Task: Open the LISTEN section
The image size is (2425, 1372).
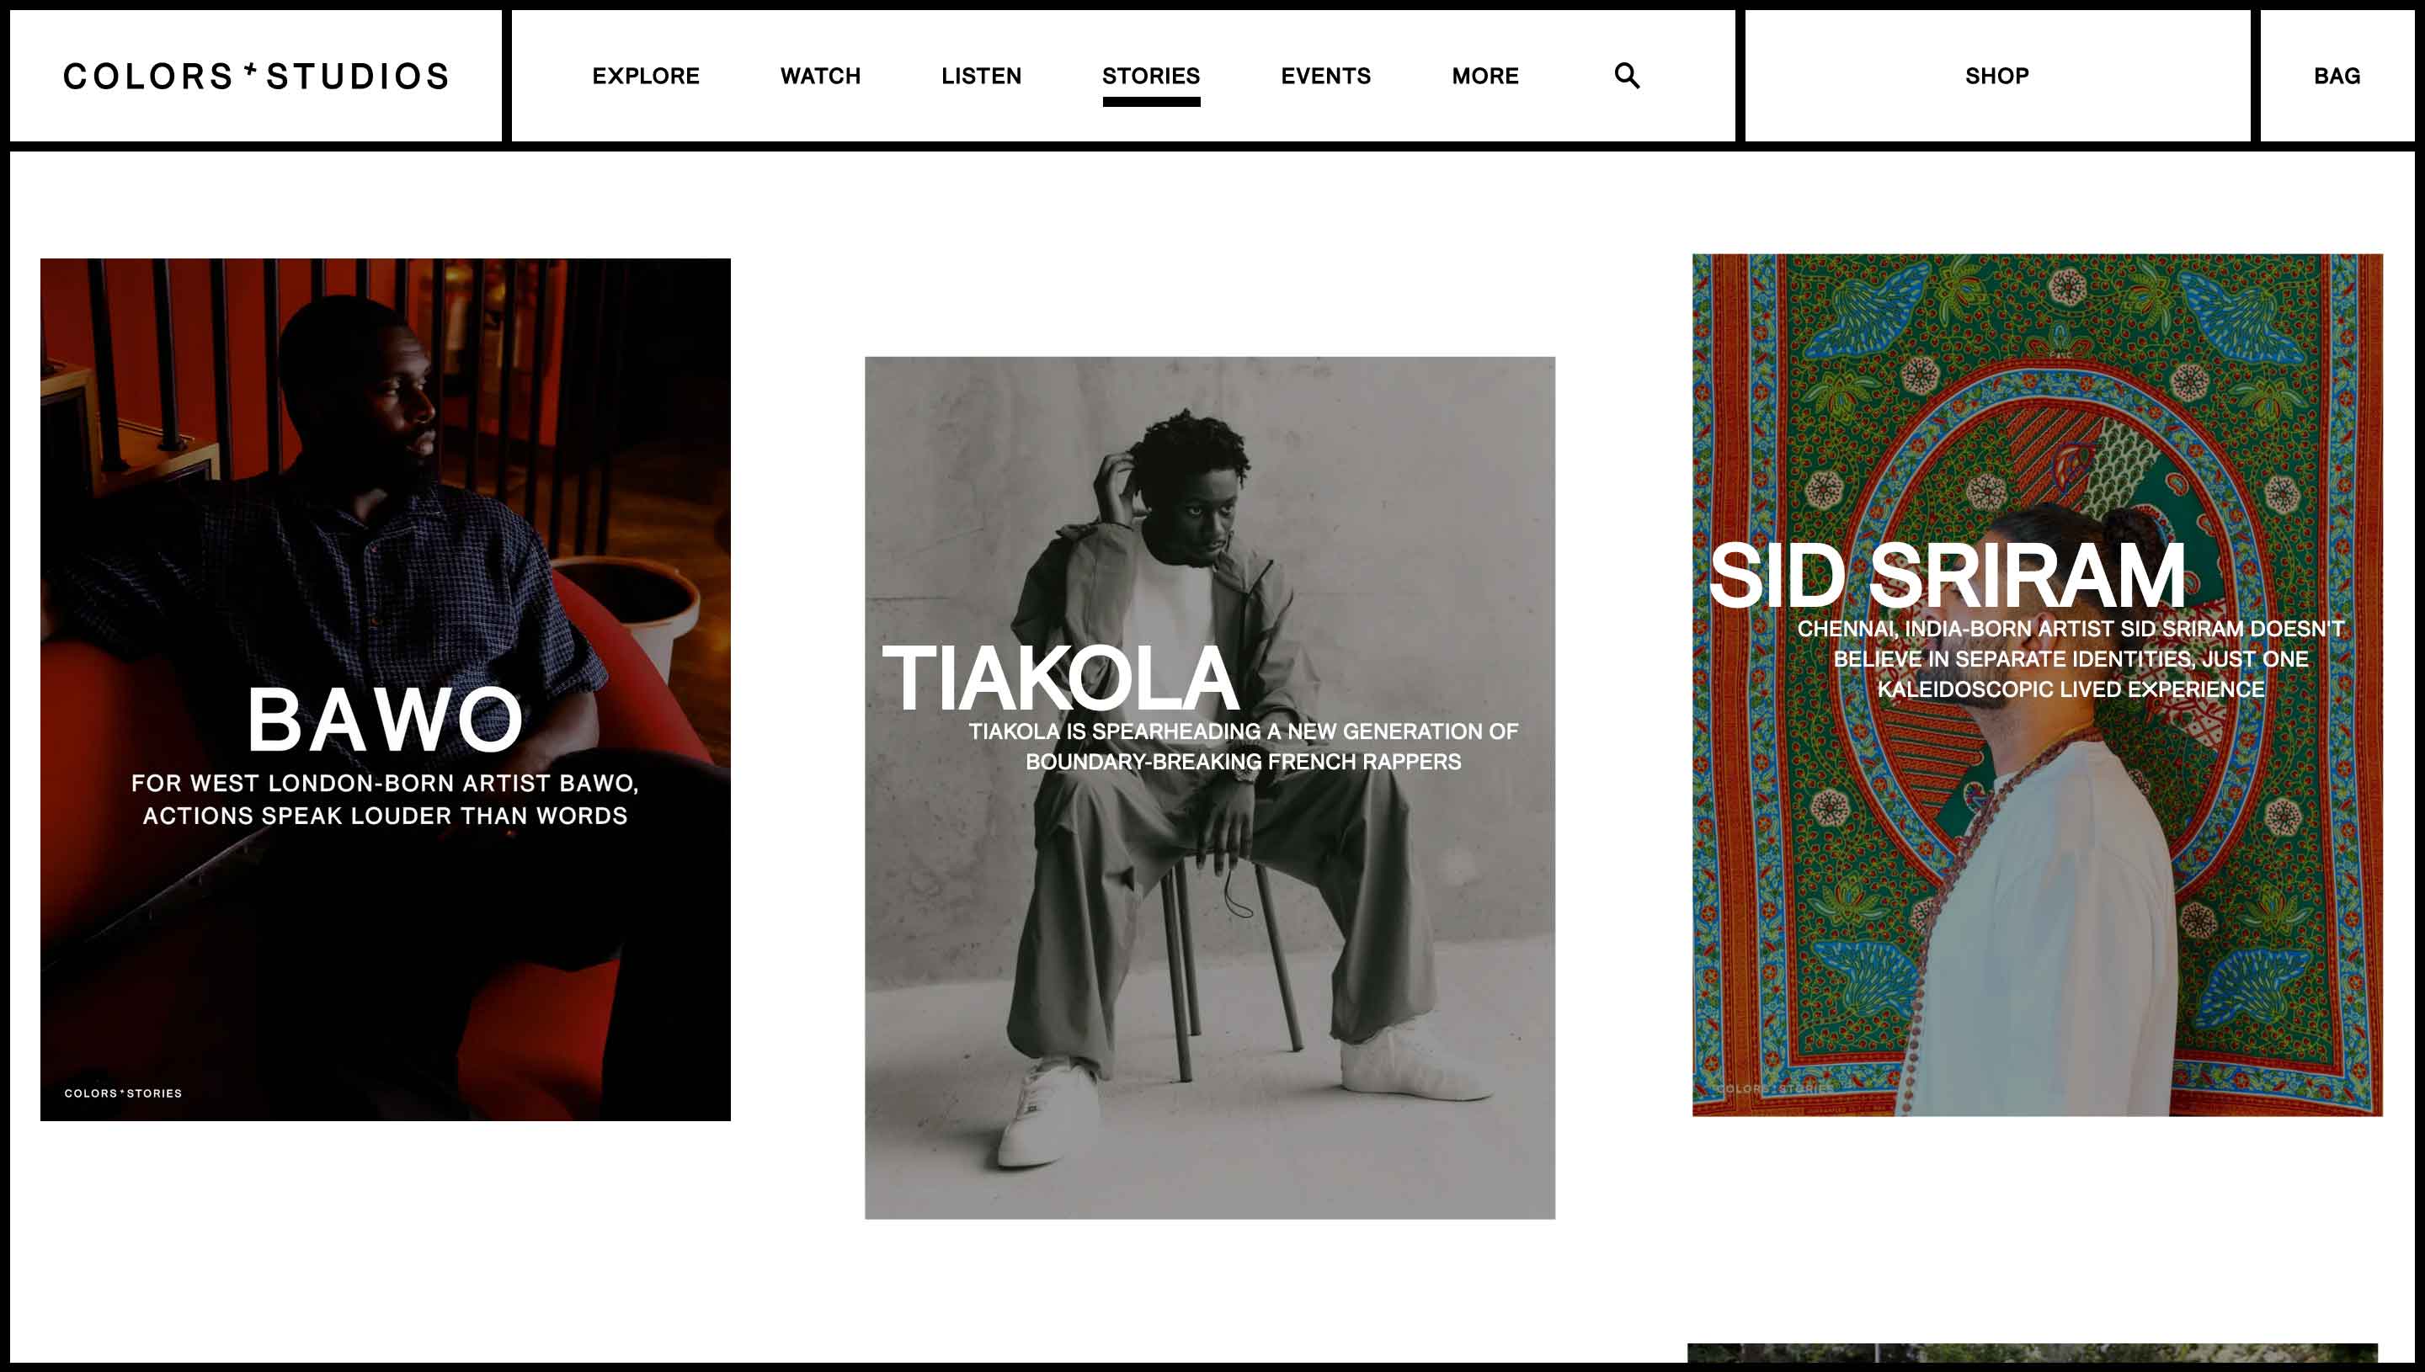Action: [x=981, y=76]
